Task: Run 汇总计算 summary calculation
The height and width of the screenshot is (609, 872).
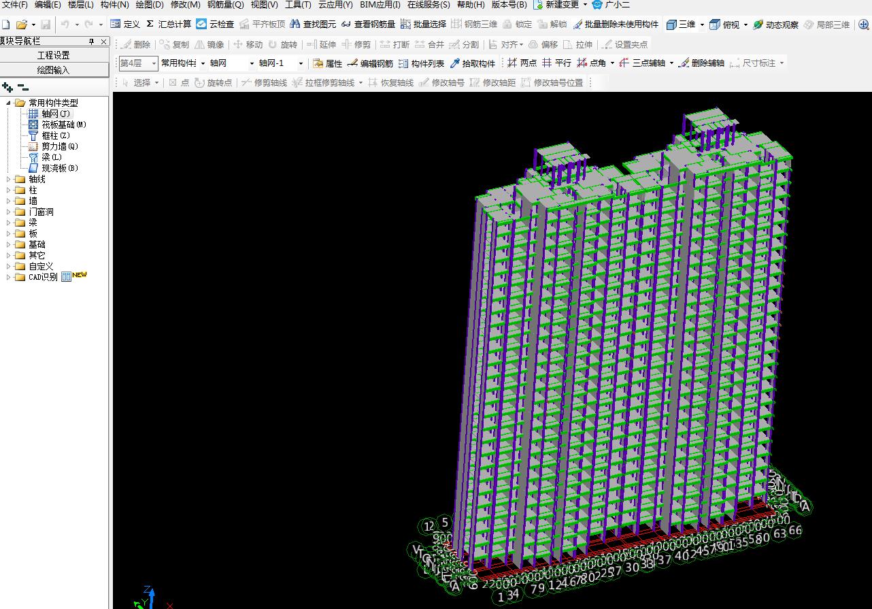Action: [x=169, y=24]
